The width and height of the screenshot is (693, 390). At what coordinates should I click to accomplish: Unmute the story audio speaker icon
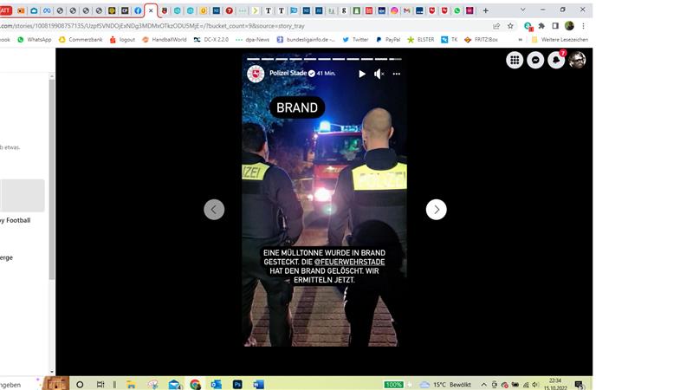pos(379,74)
